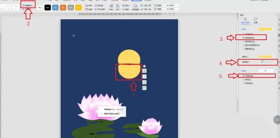
Task: Click the properties panel vertical scrollbar
Action: [237, 59]
